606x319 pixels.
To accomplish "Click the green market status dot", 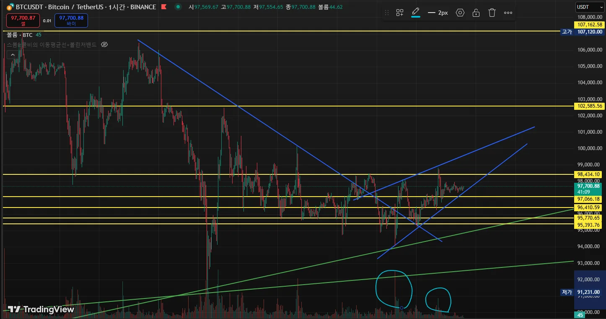I will click(x=178, y=7).
